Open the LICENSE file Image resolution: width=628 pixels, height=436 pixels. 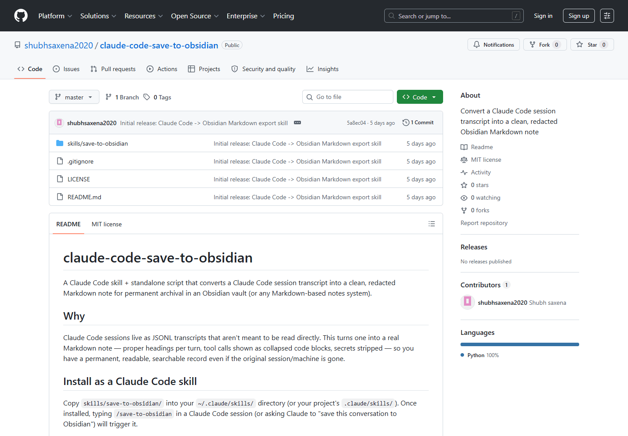[78, 179]
